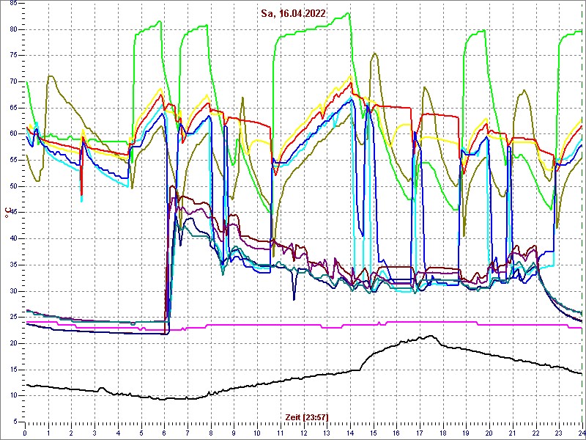Select the 70 label on the temperature axis

coord(13,82)
